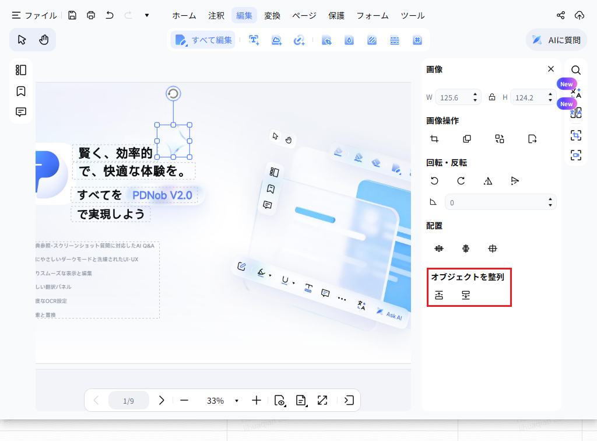Bring the object forward
The height and width of the screenshot is (441, 597).
[x=438, y=295]
